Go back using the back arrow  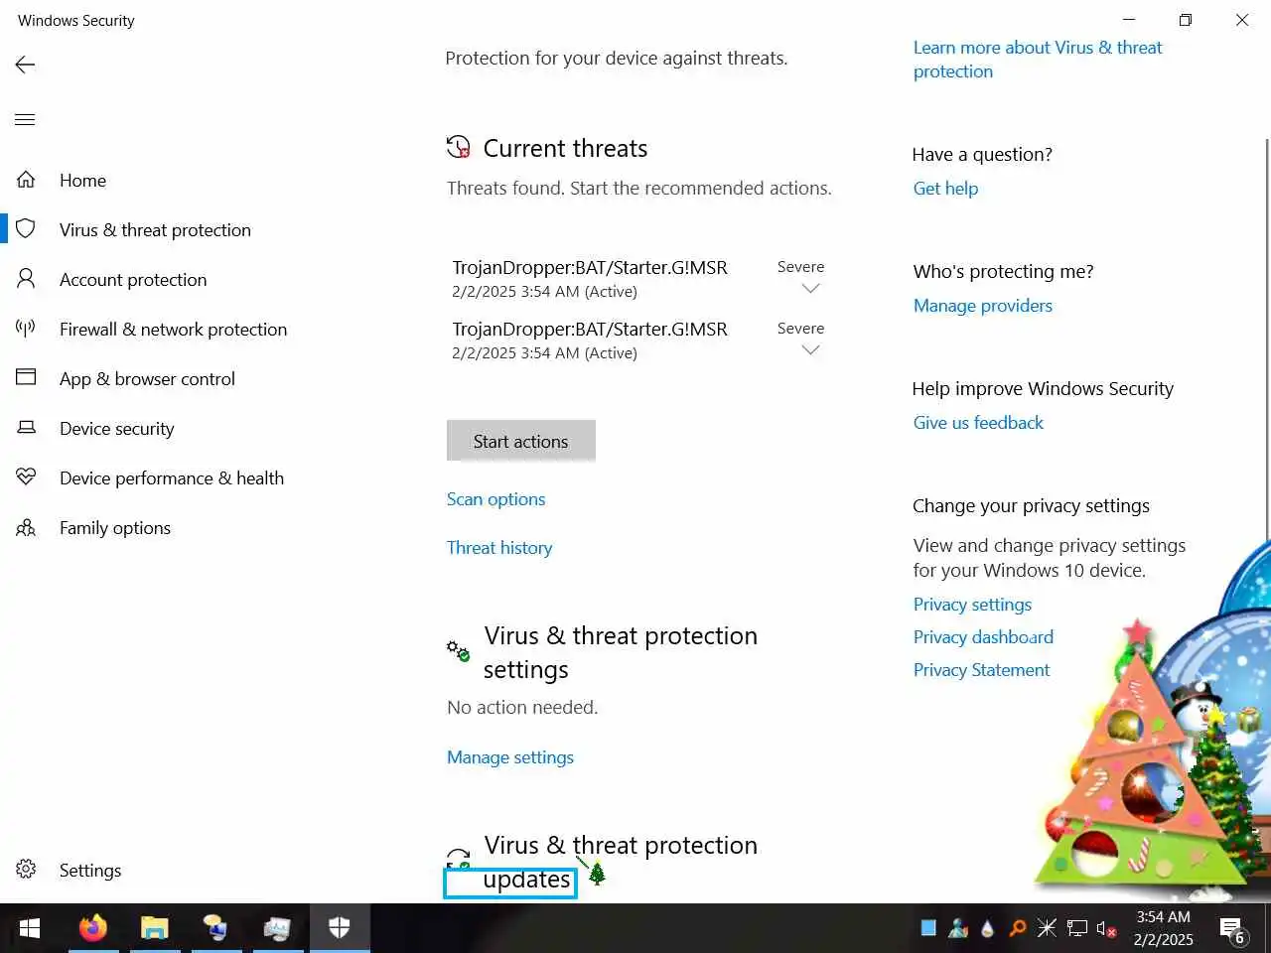26,65
